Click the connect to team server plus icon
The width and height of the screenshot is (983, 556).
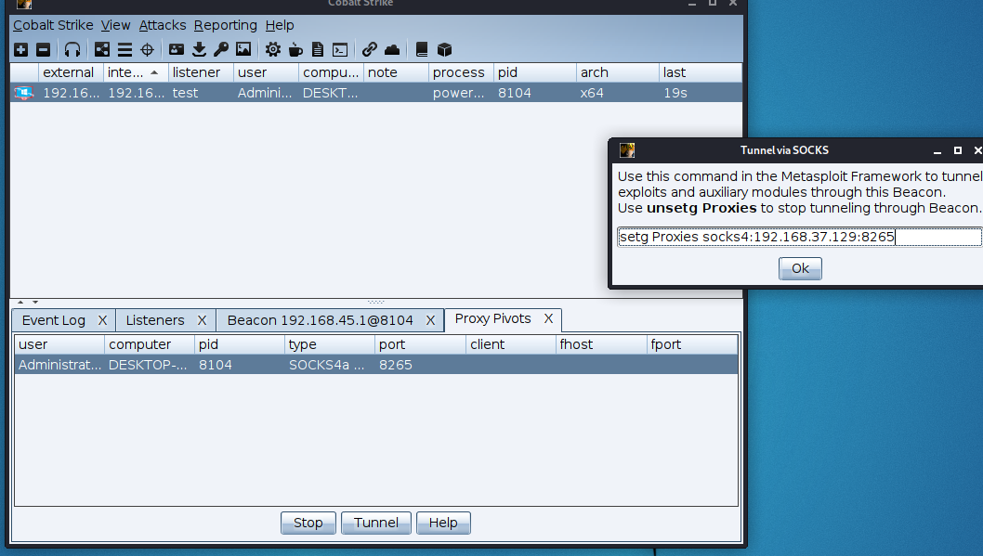click(x=20, y=49)
